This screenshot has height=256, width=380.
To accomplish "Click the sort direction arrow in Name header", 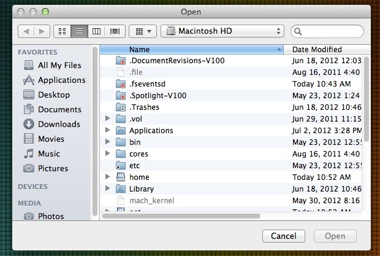I will 279,50.
